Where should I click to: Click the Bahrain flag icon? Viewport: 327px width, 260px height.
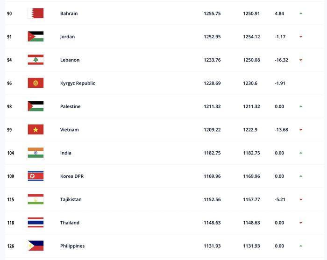pos(36,14)
